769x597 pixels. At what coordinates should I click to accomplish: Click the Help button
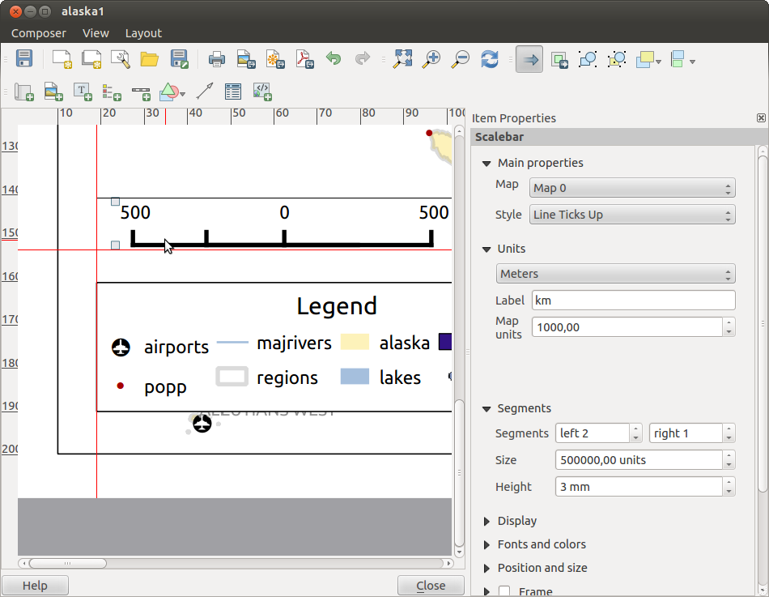pyautogui.click(x=35, y=586)
